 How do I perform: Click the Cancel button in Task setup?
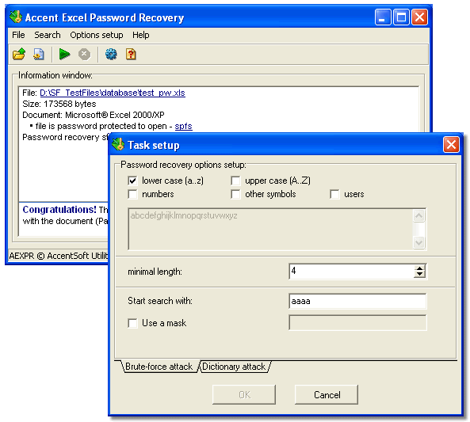click(327, 395)
